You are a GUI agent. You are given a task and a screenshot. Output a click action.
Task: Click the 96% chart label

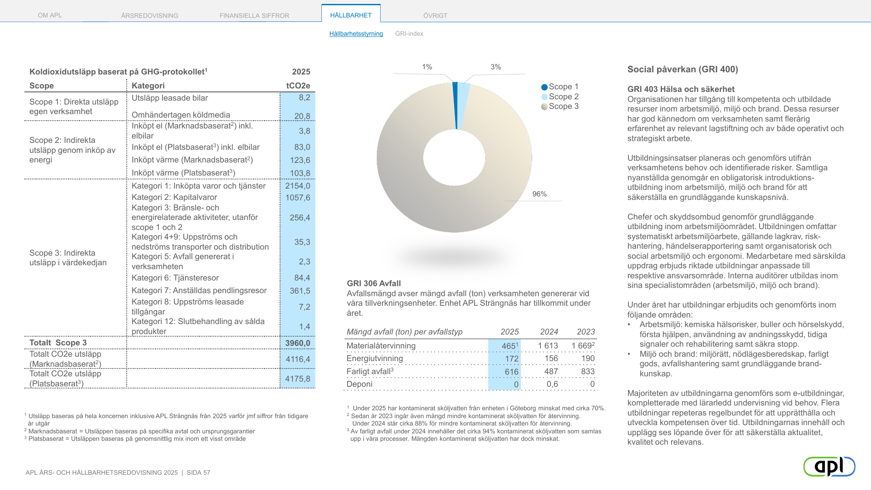pos(540,194)
